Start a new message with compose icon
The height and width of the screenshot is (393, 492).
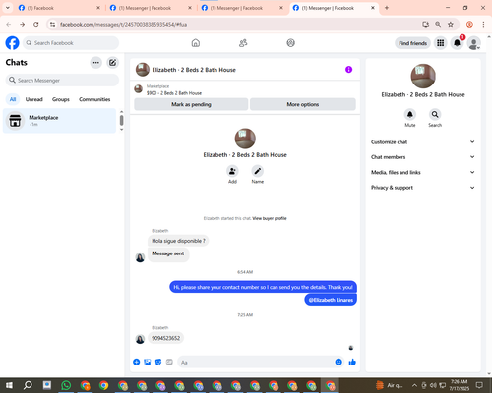pos(112,63)
